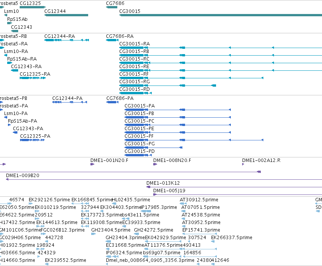Select the CG30015-PC protein label
322x266 pixels.
(140, 121)
